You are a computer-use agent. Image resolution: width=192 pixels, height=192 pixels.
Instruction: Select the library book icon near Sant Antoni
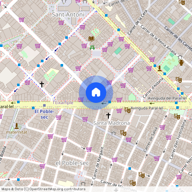(91, 38)
